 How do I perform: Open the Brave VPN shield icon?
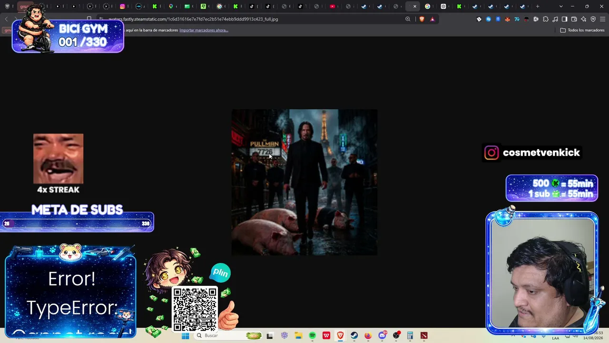coord(593,19)
